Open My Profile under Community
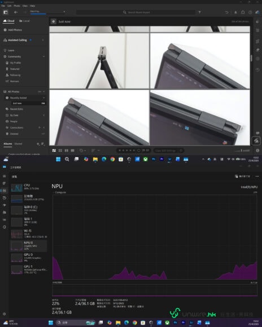The image size is (262, 327). [x=14, y=63]
